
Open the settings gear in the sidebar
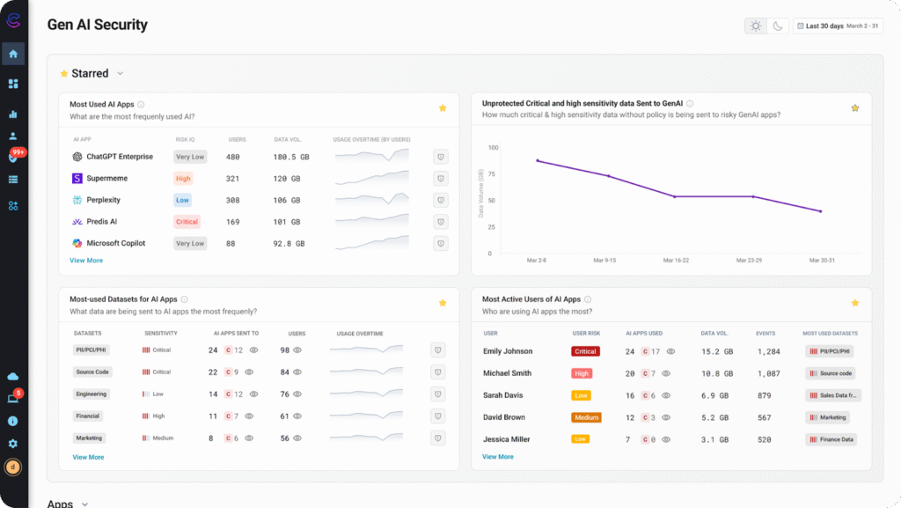[x=13, y=444]
